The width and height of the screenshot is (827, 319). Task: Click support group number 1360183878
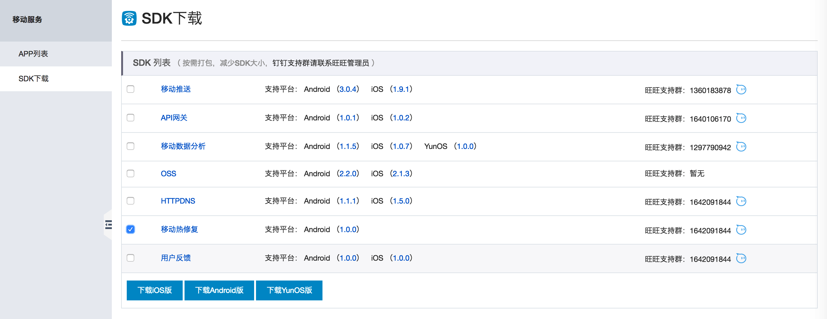pyautogui.click(x=710, y=90)
